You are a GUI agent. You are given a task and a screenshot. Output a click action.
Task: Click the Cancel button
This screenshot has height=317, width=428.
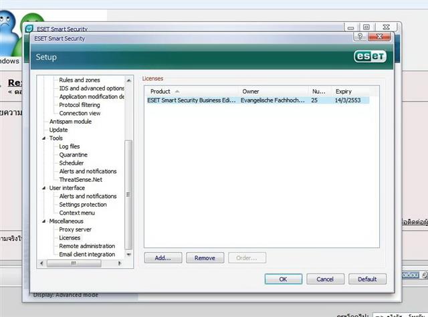(x=326, y=279)
